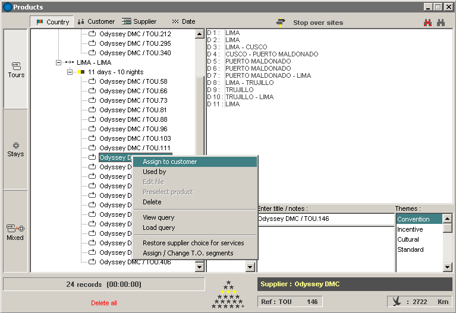Open the Mixed sidebar section
456x313 pixels.
pyautogui.click(x=15, y=232)
